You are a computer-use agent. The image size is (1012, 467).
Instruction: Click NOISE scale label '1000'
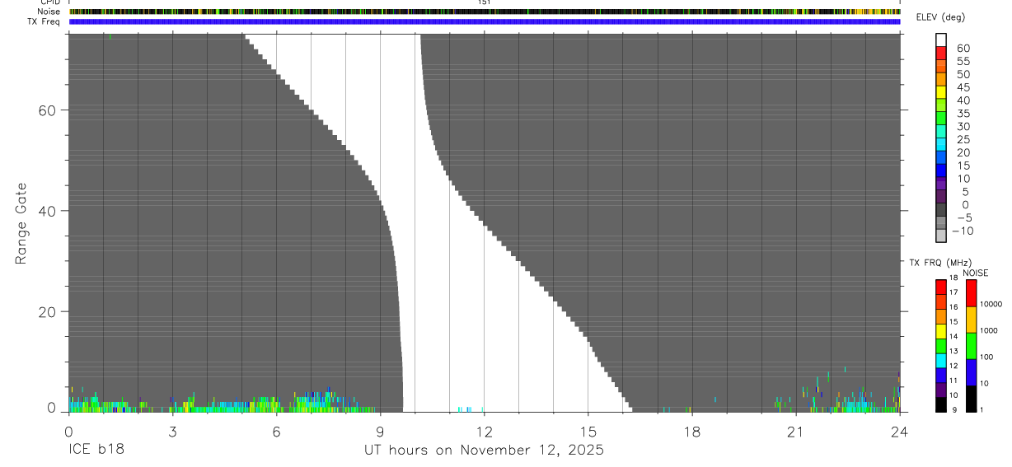(x=989, y=330)
